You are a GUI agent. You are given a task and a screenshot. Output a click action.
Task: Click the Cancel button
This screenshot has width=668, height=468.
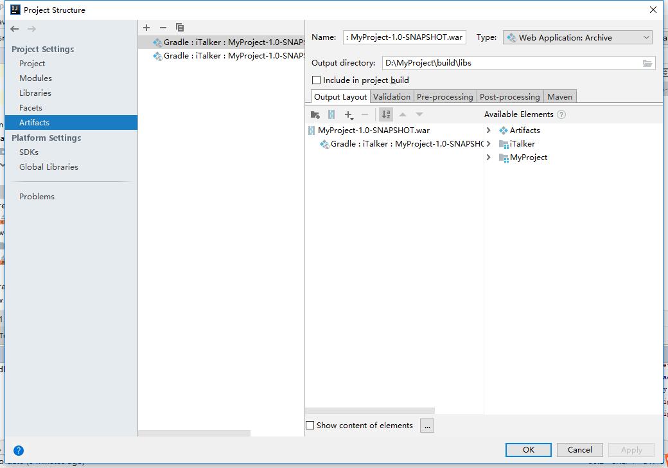(x=580, y=449)
